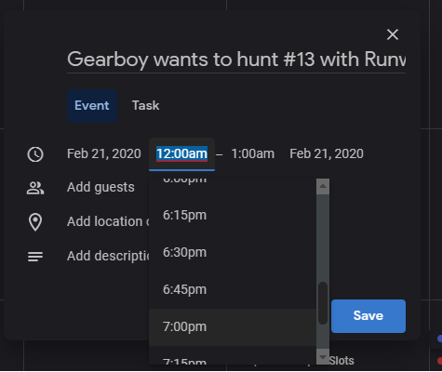Viewport: 442px width, 372px height.
Task: Open the start date Feb 21, 2020
Action: click(104, 153)
